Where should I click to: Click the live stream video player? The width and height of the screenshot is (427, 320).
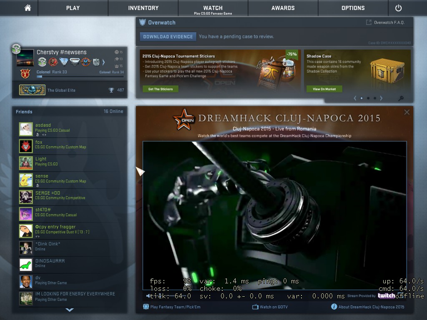[x=274, y=215]
